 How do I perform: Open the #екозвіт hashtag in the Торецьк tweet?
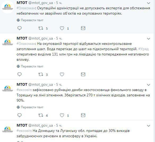[24, 90]
